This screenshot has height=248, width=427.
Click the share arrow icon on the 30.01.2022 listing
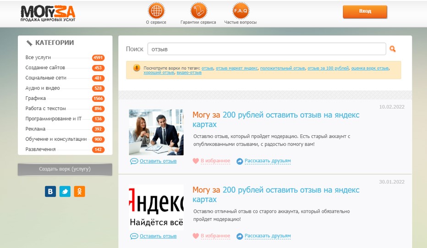tap(240, 236)
